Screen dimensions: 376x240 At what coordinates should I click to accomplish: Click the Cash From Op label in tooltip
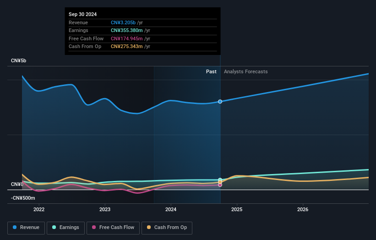[x=85, y=47]
